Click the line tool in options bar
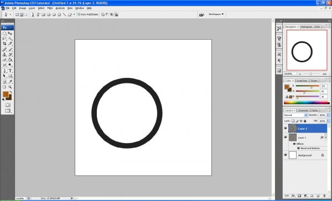 (64, 14)
